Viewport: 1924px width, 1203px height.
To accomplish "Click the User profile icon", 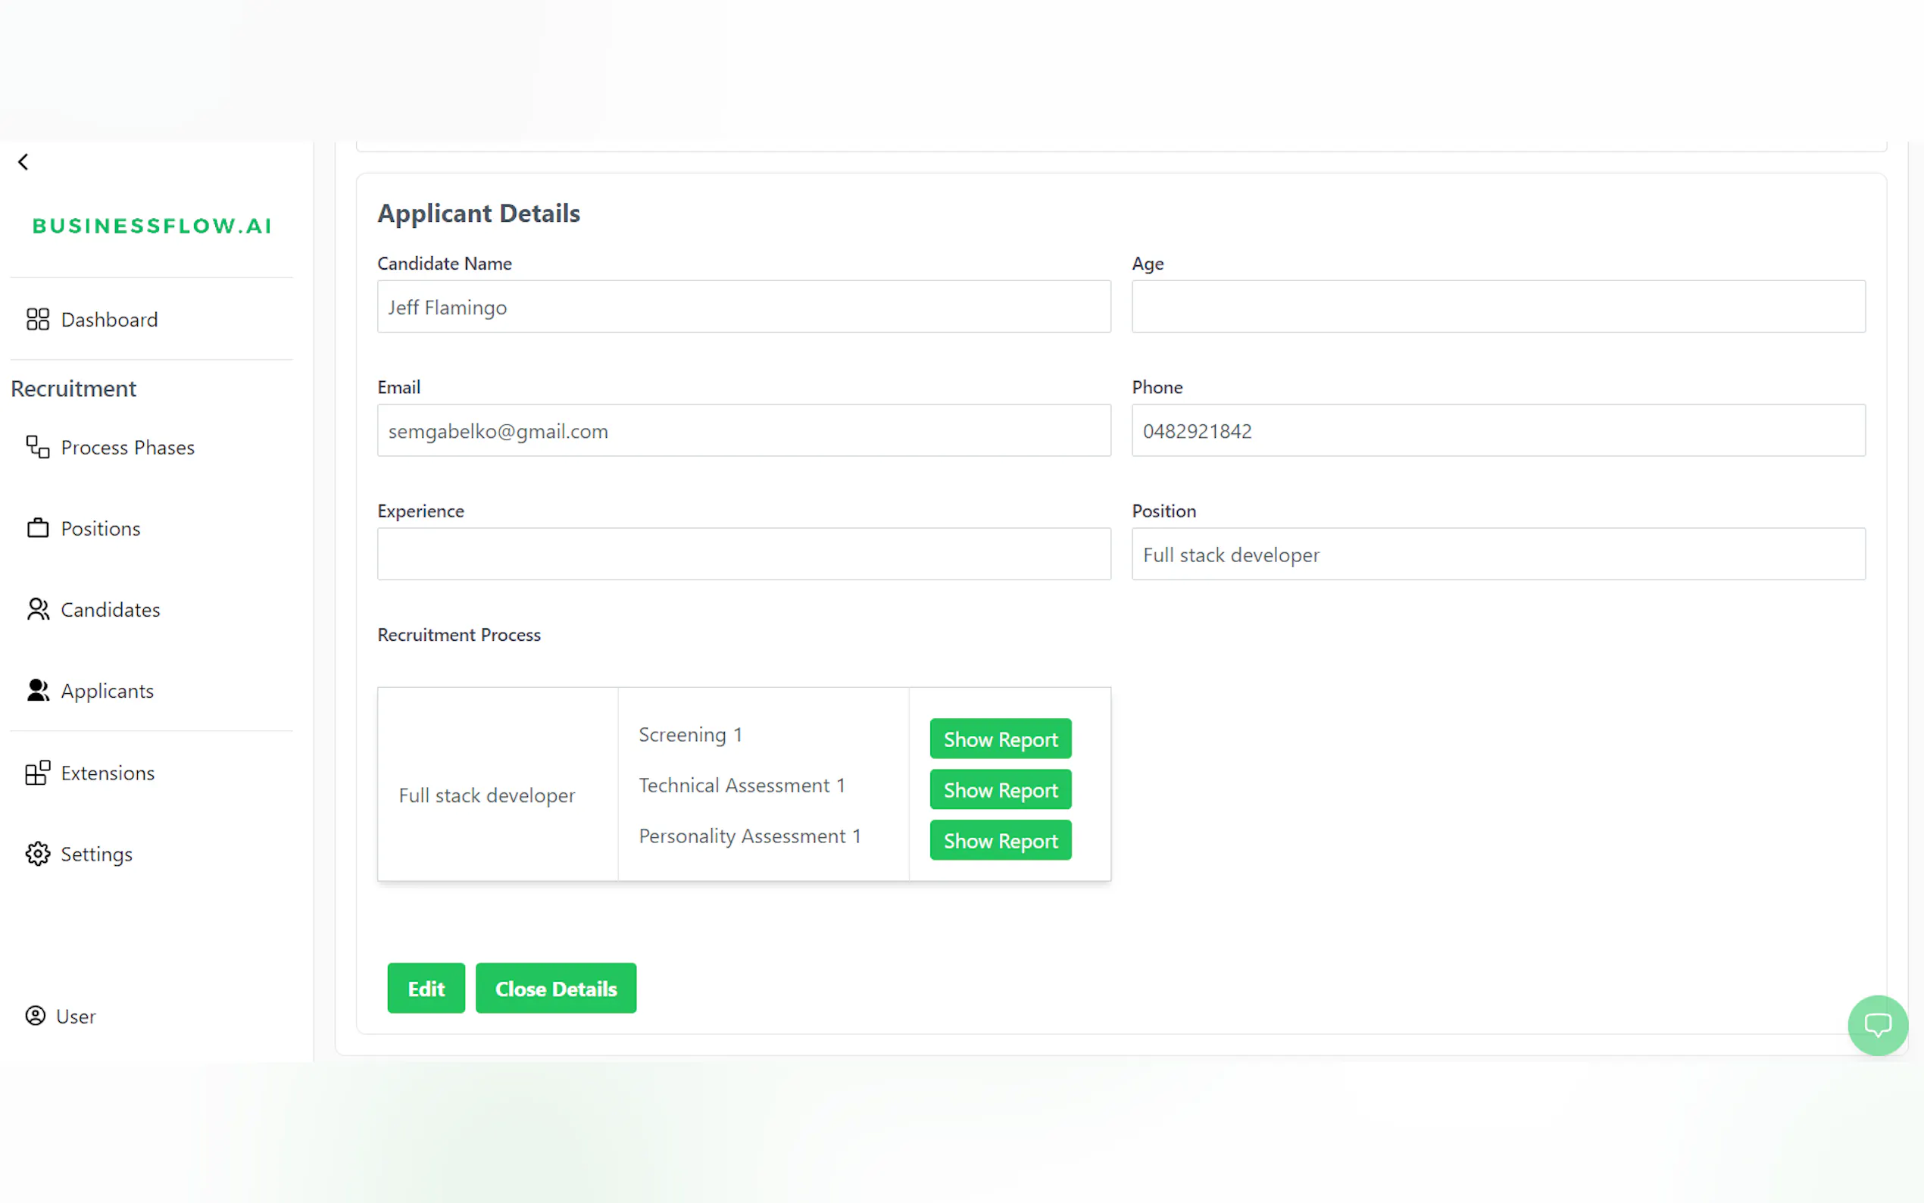I will [x=36, y=1016].
